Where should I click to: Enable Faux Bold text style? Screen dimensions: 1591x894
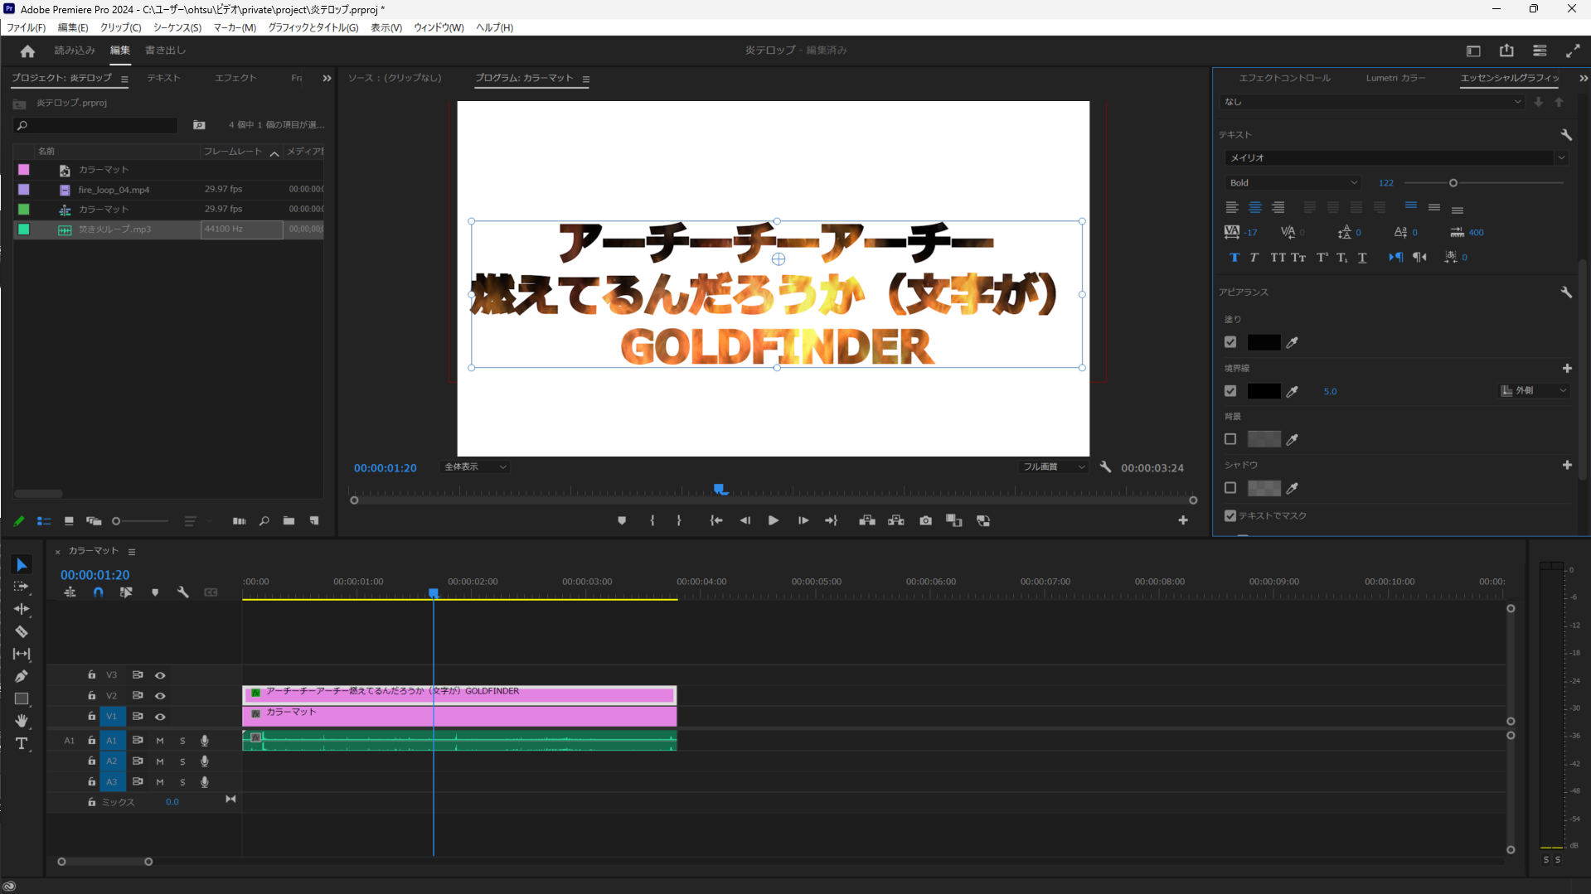coord(1234,258)
